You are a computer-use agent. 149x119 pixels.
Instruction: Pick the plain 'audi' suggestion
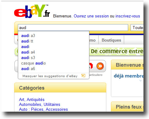tap(25, 47)
